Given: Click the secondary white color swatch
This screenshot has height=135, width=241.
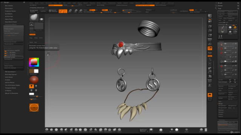Looking at the screenshot, I should click(36, 71).
